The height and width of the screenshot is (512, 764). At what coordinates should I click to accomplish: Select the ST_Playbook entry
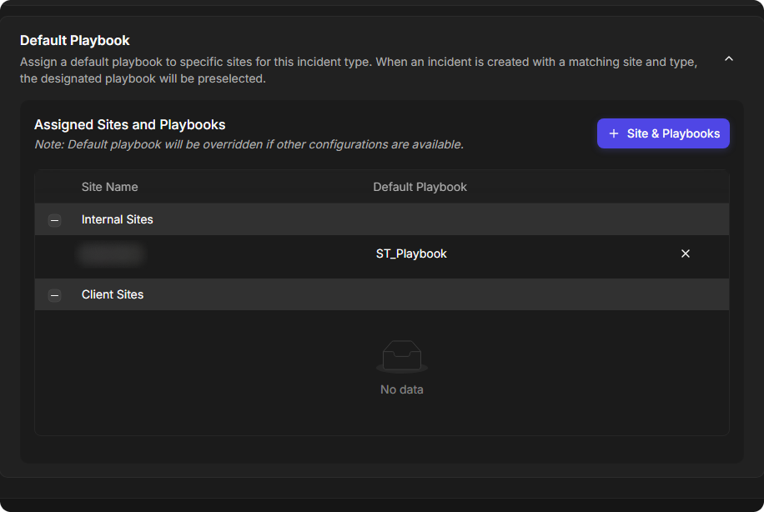[x=411, y=253]
